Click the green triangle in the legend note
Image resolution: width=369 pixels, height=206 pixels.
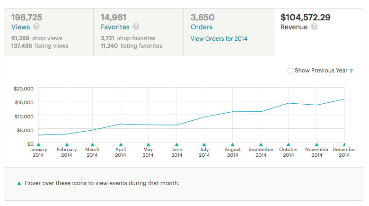tap(19, 183)
